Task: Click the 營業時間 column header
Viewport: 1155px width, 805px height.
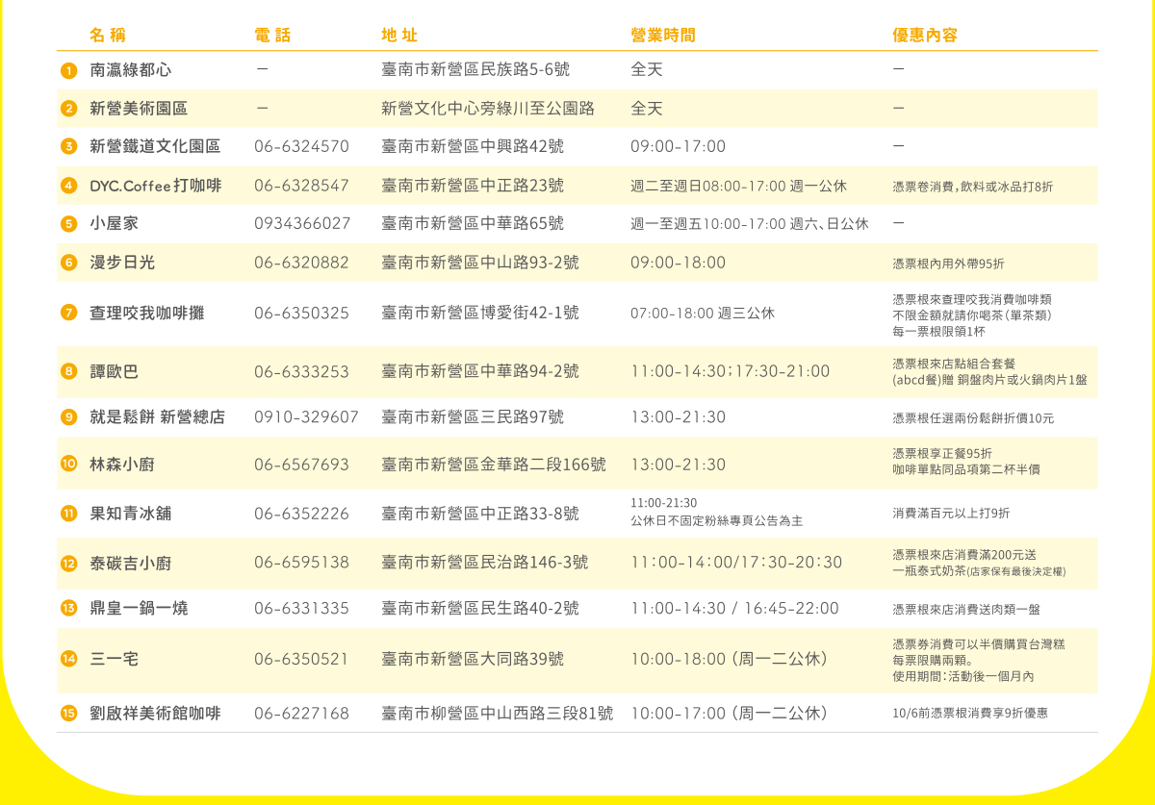Action: click(662, 36)
